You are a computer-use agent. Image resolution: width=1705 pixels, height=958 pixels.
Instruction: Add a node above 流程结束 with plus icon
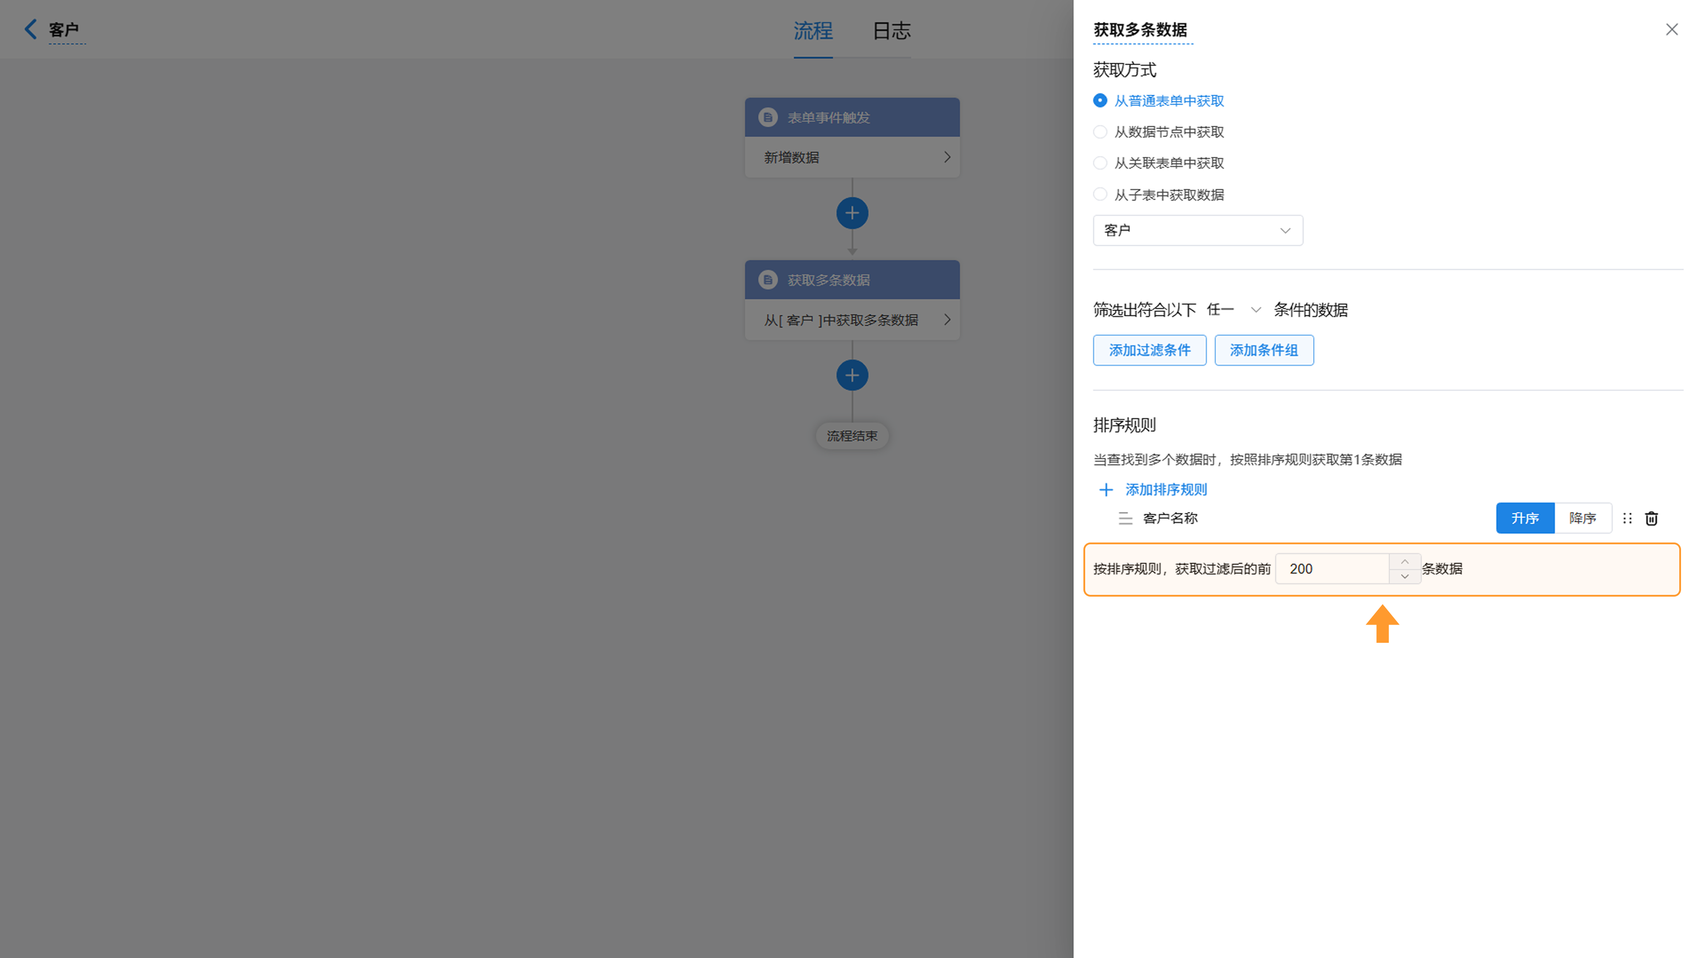pos(852,375)
